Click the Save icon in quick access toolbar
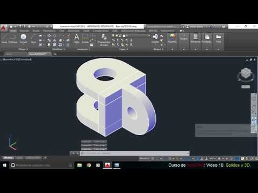Screen dimensions: 258x193 click(20, 27)
